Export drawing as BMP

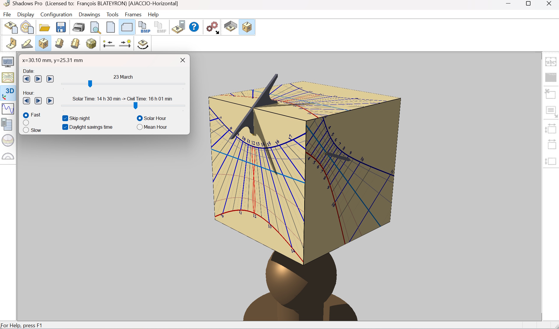pos(144,27)
